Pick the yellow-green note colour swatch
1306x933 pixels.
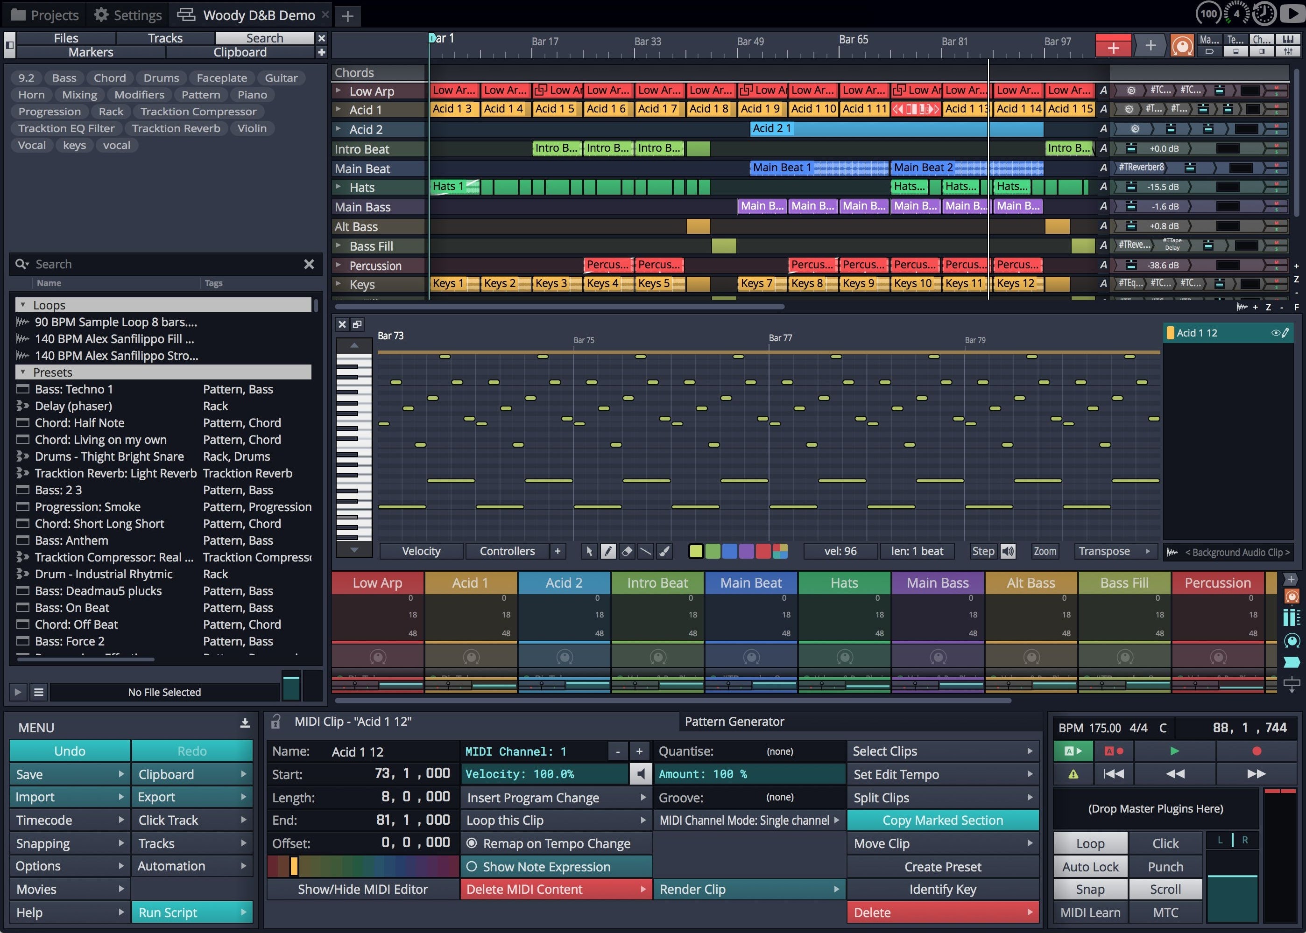696,552
